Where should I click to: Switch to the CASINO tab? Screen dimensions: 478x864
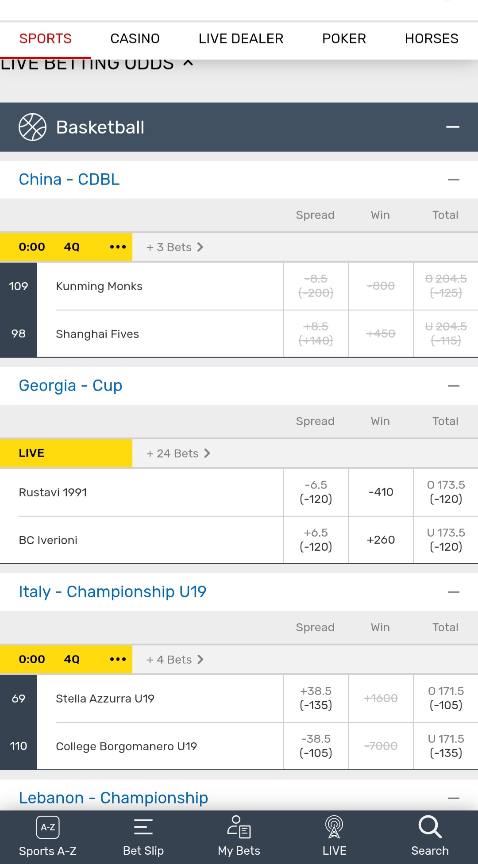(x=135, y=38)
